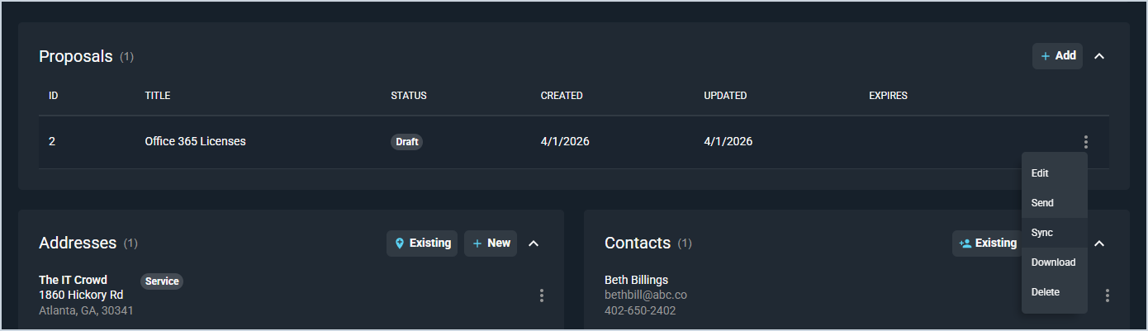
Task: Collapse the Addresses section
Action: (x=534, y=244)
